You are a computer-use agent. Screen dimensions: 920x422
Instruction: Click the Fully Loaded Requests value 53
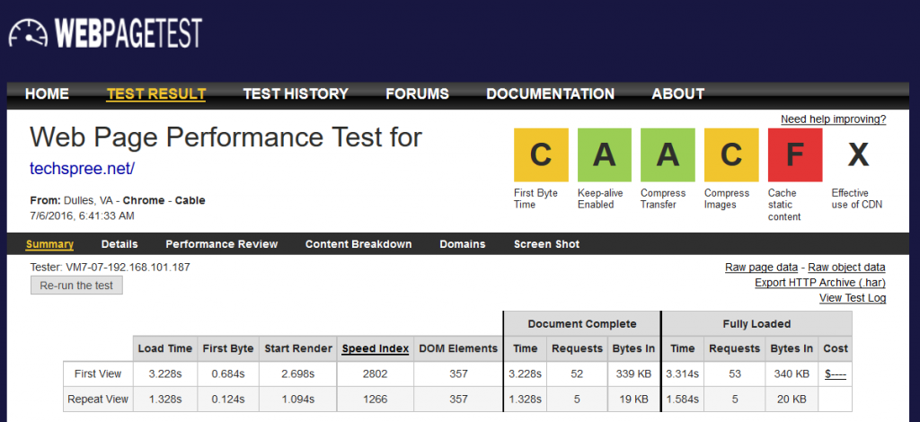click(x=735, y=374)
